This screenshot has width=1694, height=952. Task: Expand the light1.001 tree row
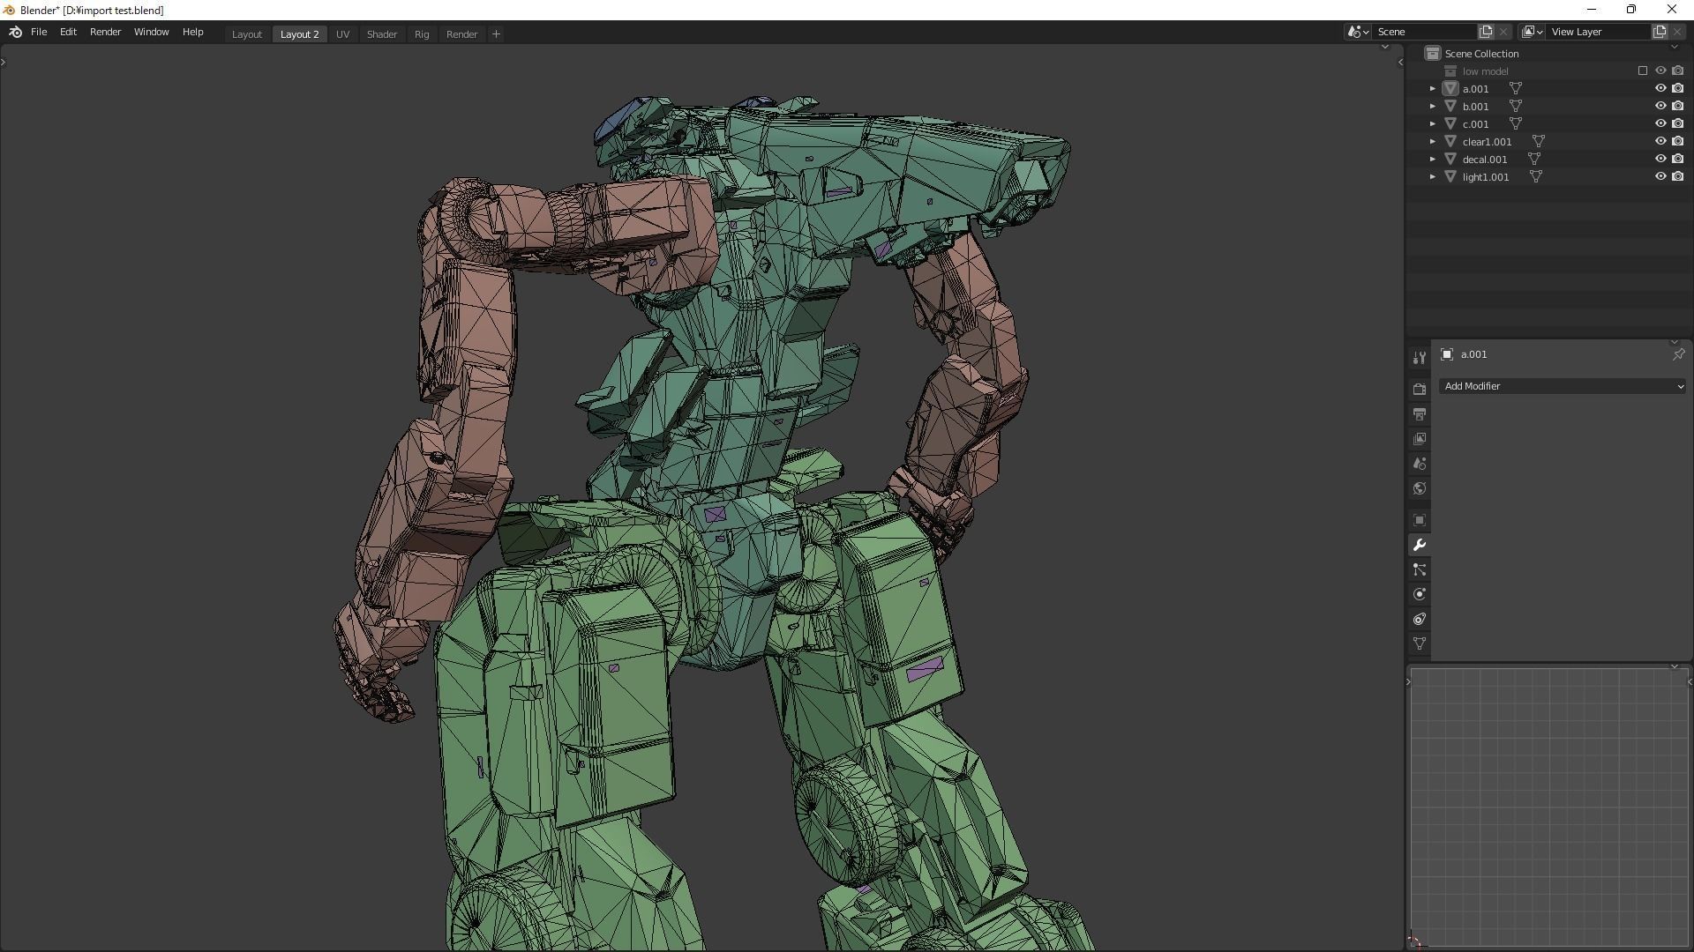[1433, 176]
